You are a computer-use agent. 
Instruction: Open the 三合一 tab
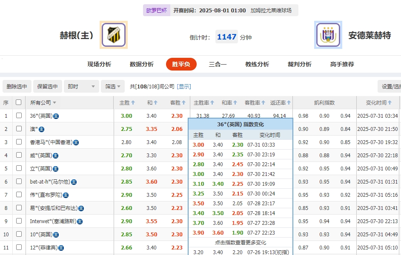coord(218,64)
